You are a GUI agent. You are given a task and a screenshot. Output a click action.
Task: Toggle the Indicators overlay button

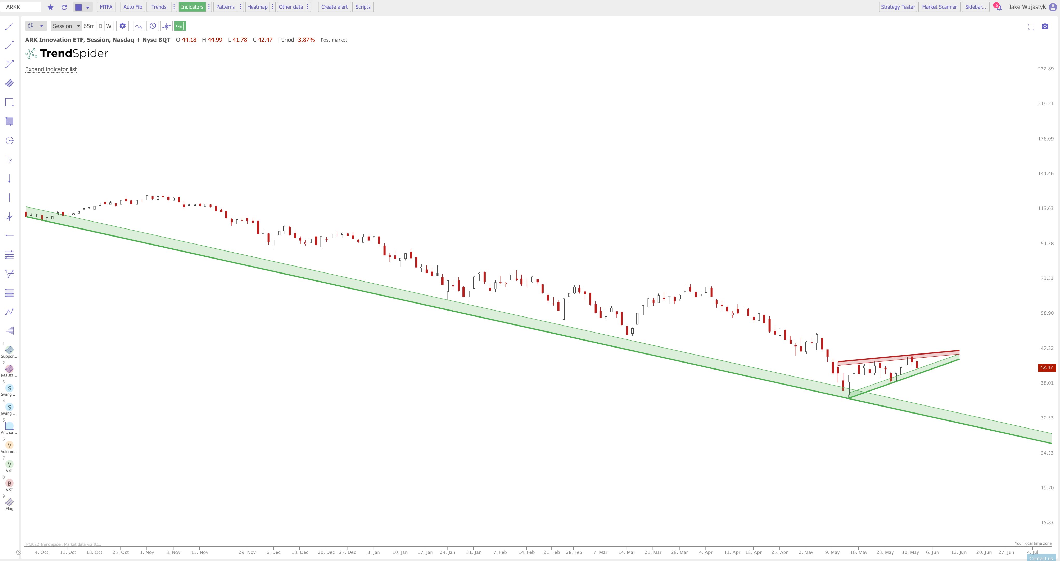click(x=192, y=7)
